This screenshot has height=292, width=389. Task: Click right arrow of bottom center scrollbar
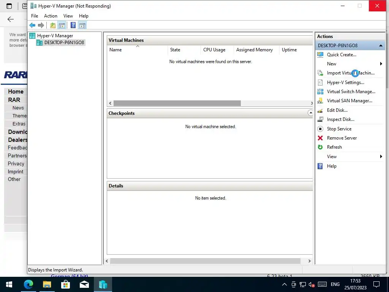click(309, 261)
